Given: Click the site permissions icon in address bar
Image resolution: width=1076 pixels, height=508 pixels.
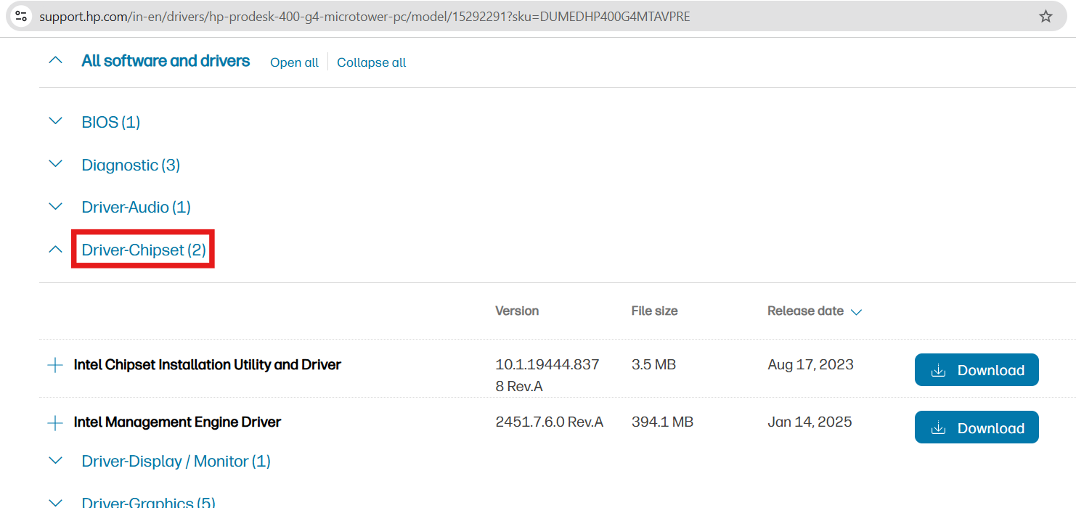Looking at the screenshot, I should point(20,15).
